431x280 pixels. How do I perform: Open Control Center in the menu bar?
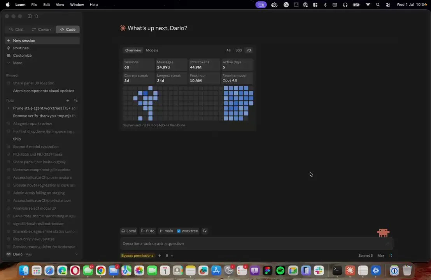[x=388, y=5]
